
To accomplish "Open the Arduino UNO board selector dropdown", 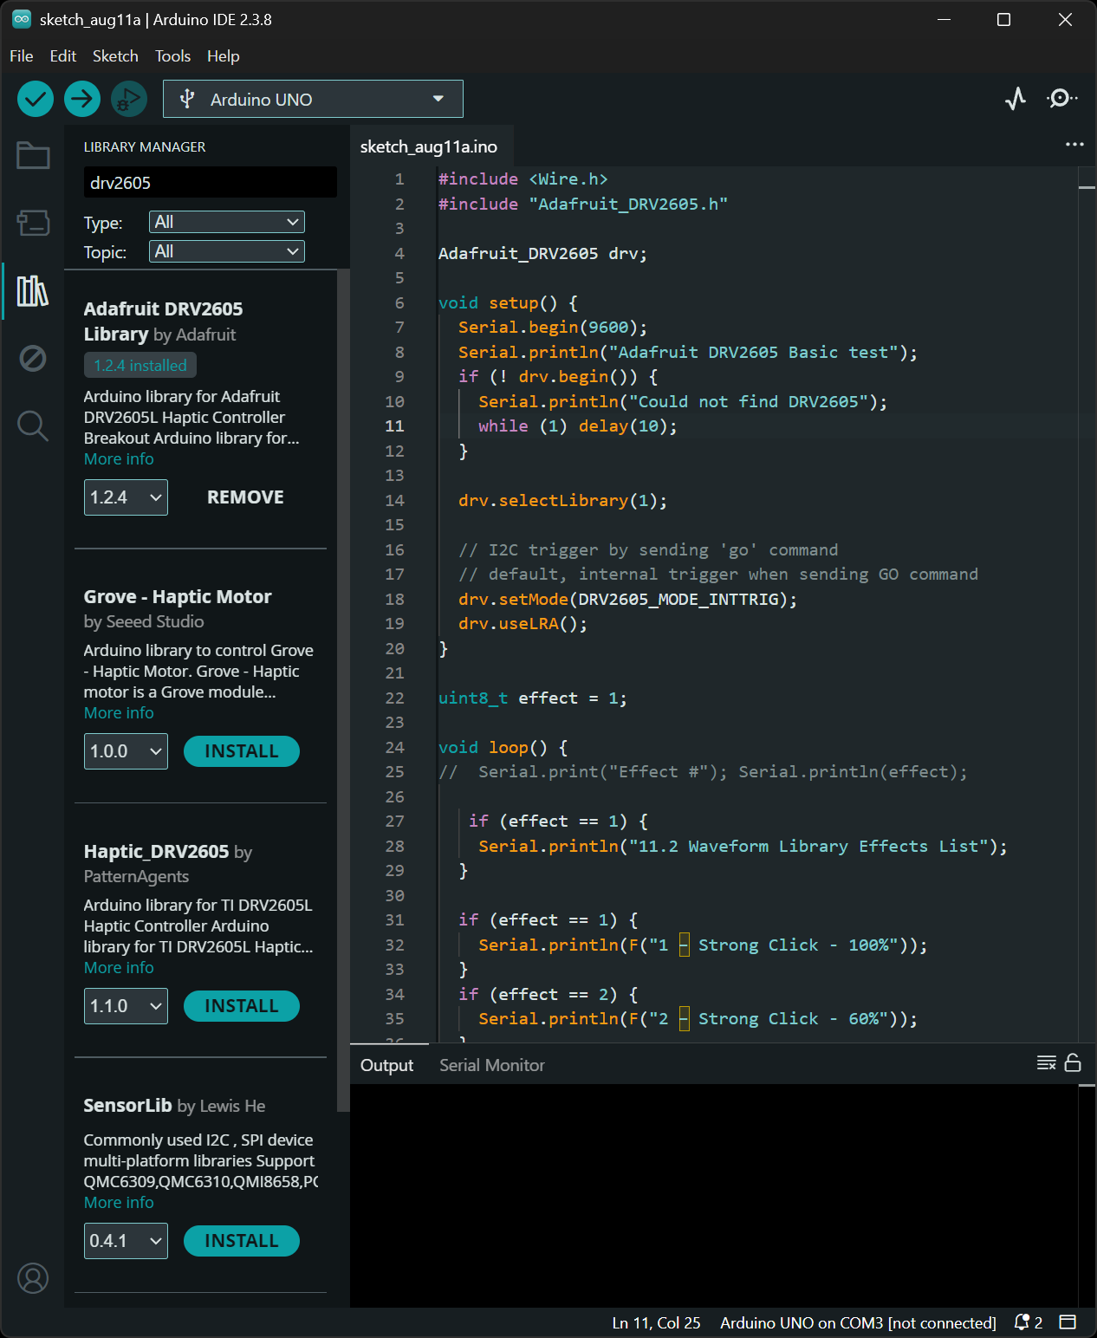I will [x=313, y=99].
